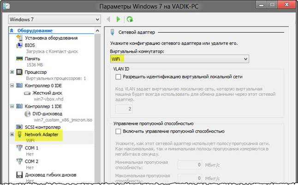Expand the Network Adapter tree node
The width and height of the screenshot is (298, 185).
point(12,134)
